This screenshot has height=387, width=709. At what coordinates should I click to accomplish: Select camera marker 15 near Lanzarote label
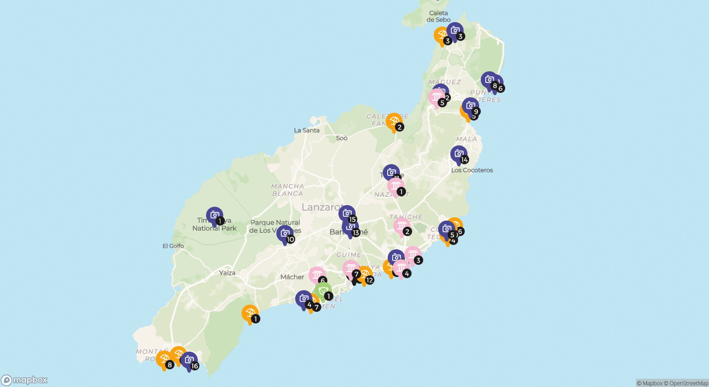tap(347, 214)
